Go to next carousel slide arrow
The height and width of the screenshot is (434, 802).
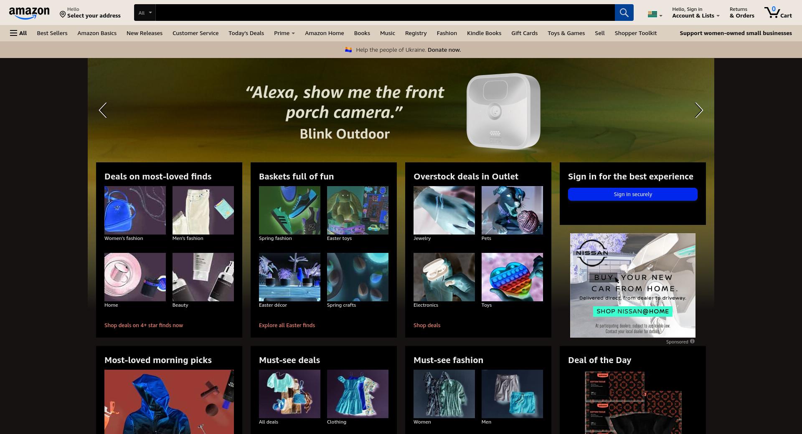coord(699,110)
